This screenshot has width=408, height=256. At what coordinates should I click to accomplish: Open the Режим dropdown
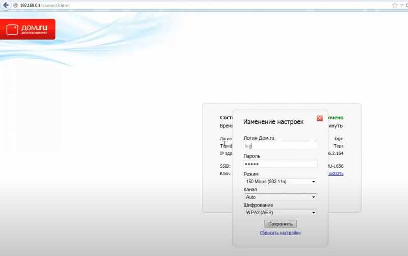click(280, 182)
